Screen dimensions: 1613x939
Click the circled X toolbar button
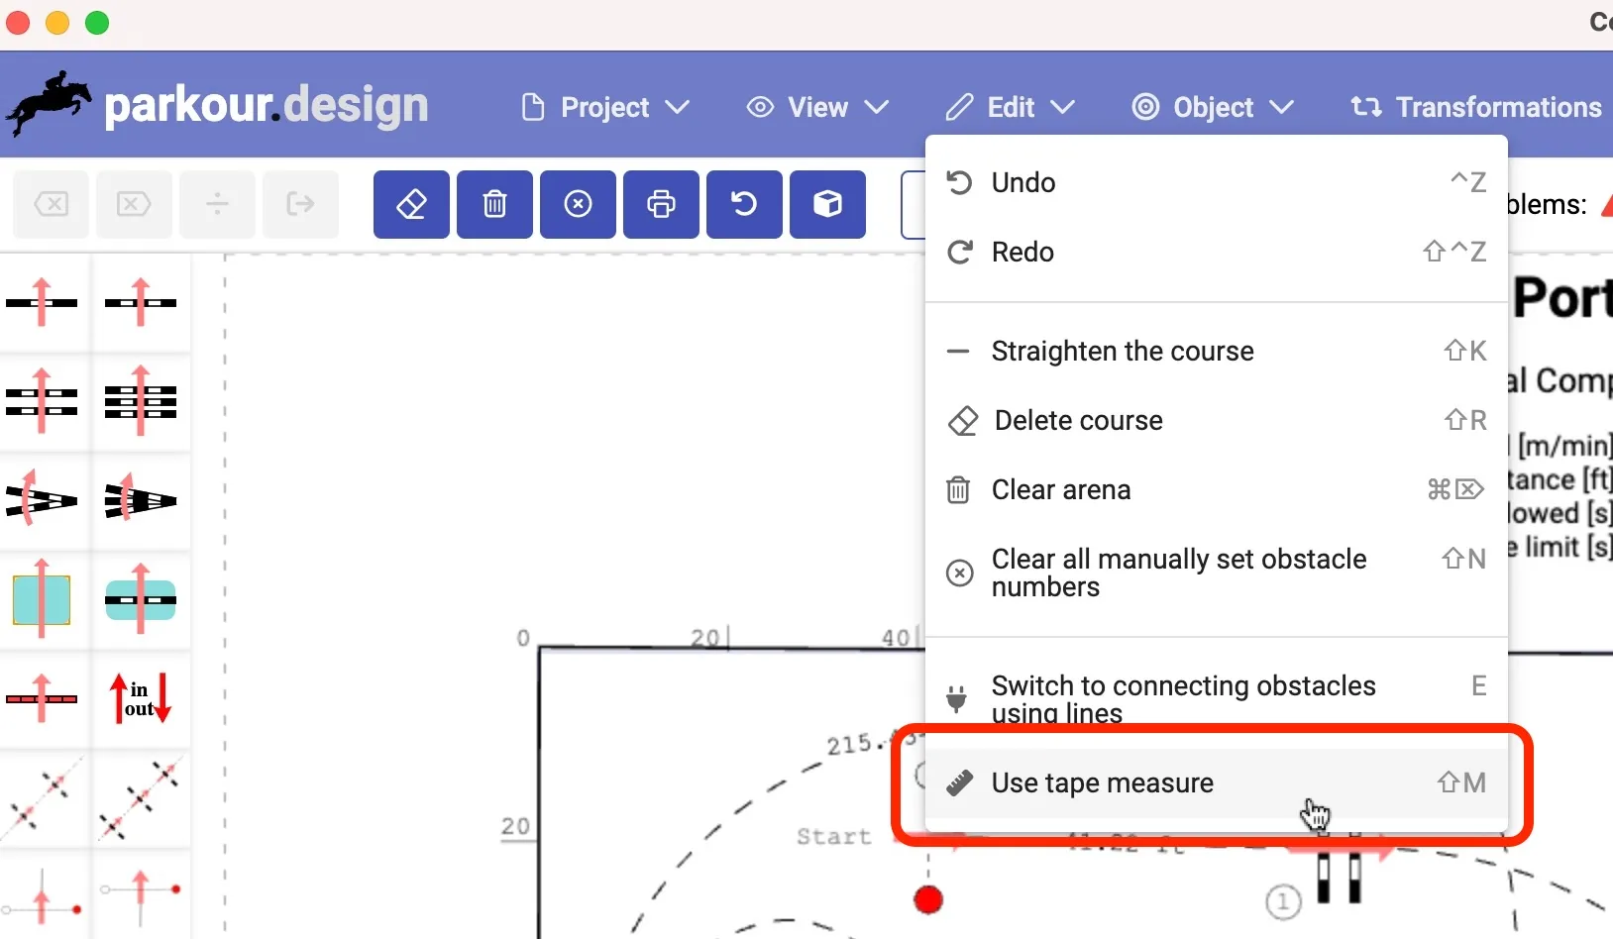pos(578,205)
